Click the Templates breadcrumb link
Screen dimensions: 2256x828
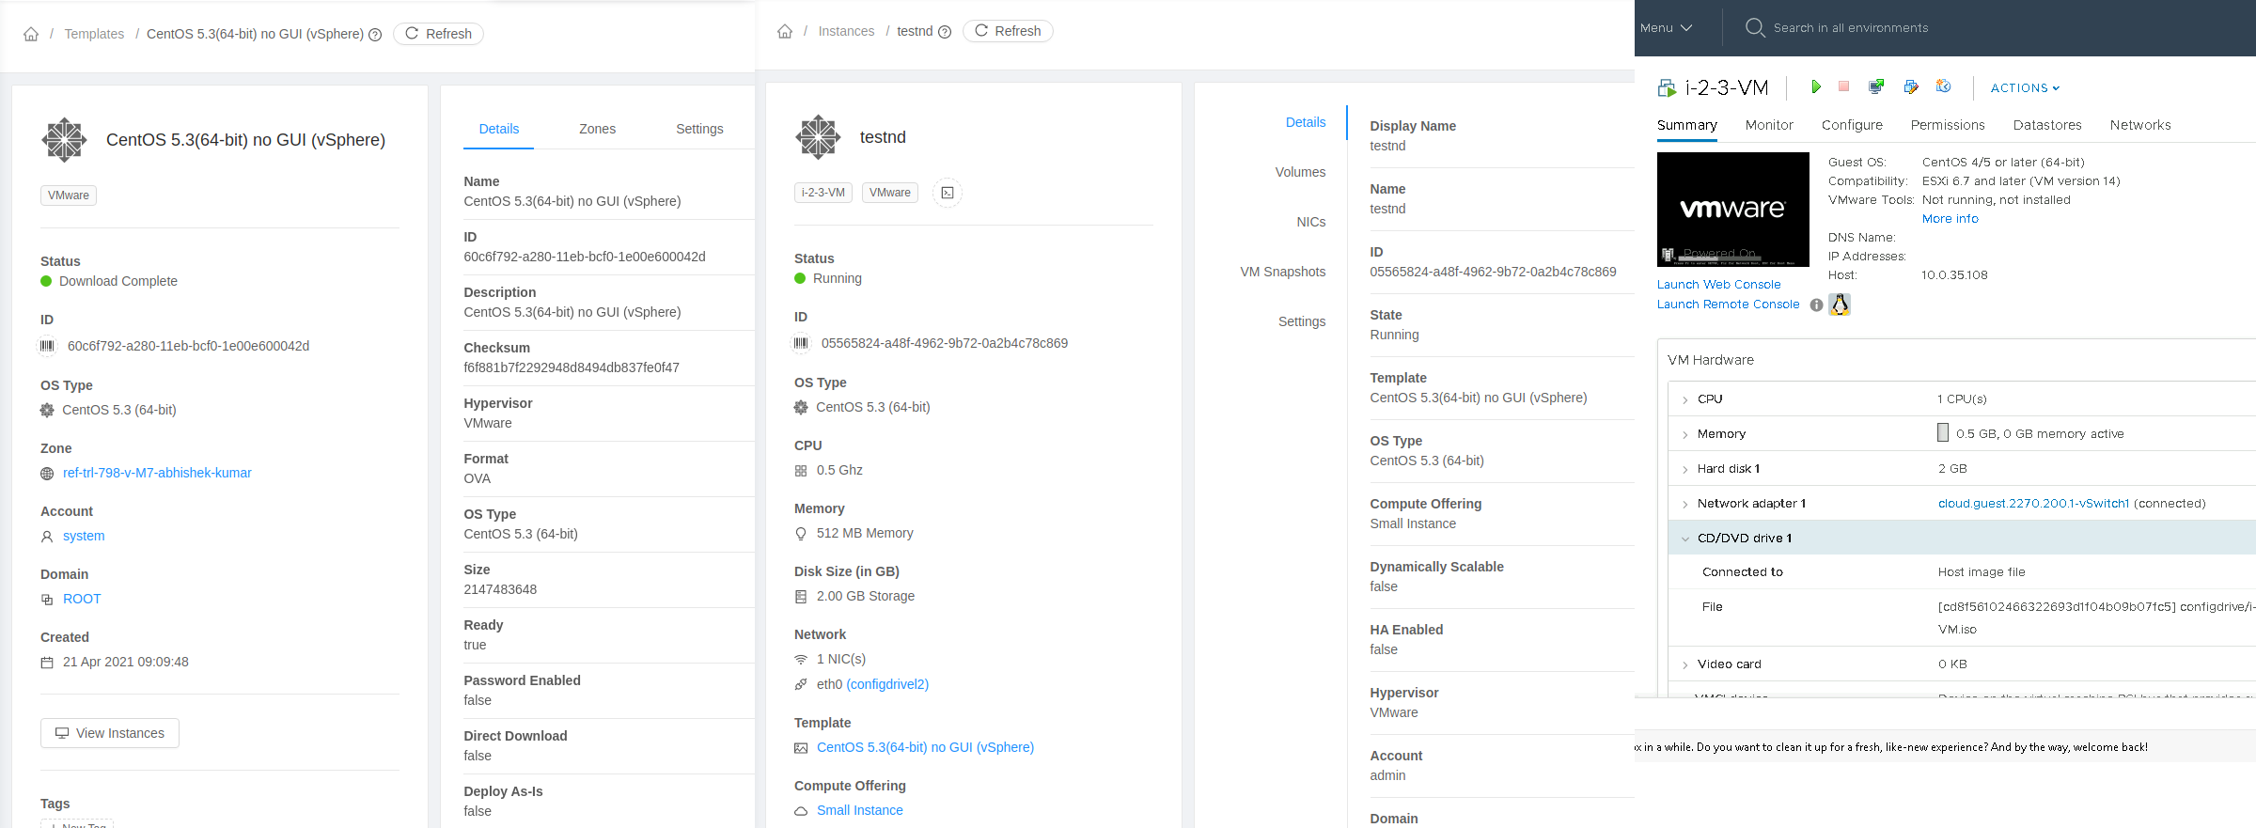click(x=94, y=34)
